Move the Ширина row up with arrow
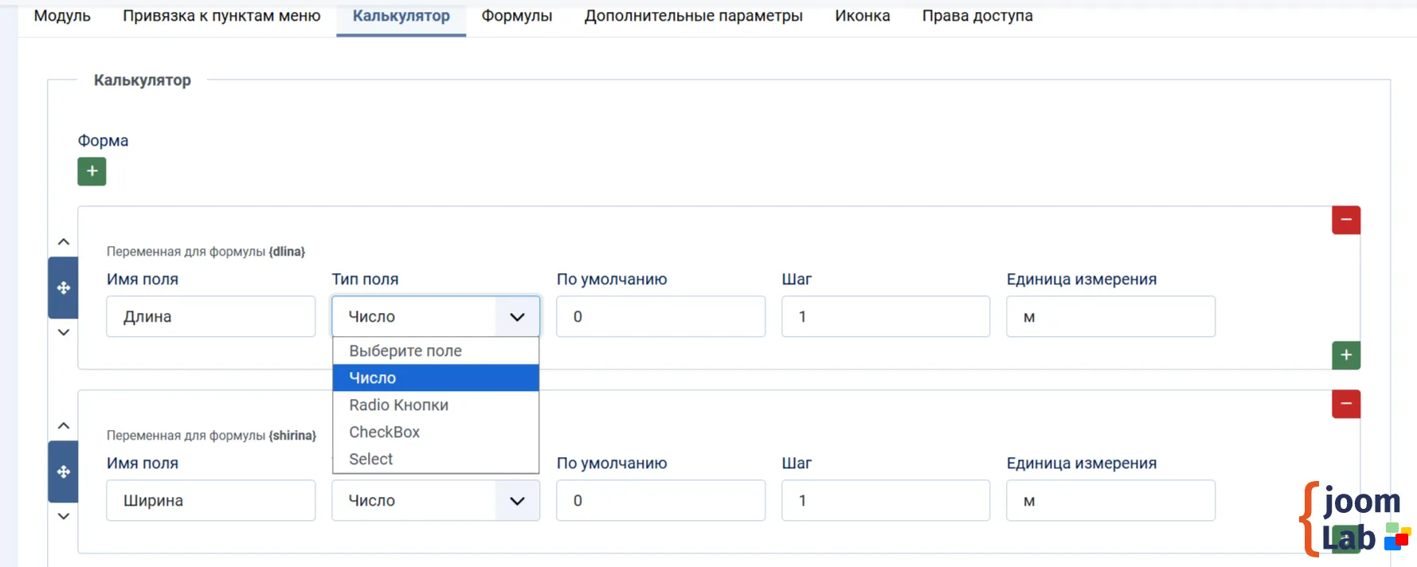 (x=64, y=426)
